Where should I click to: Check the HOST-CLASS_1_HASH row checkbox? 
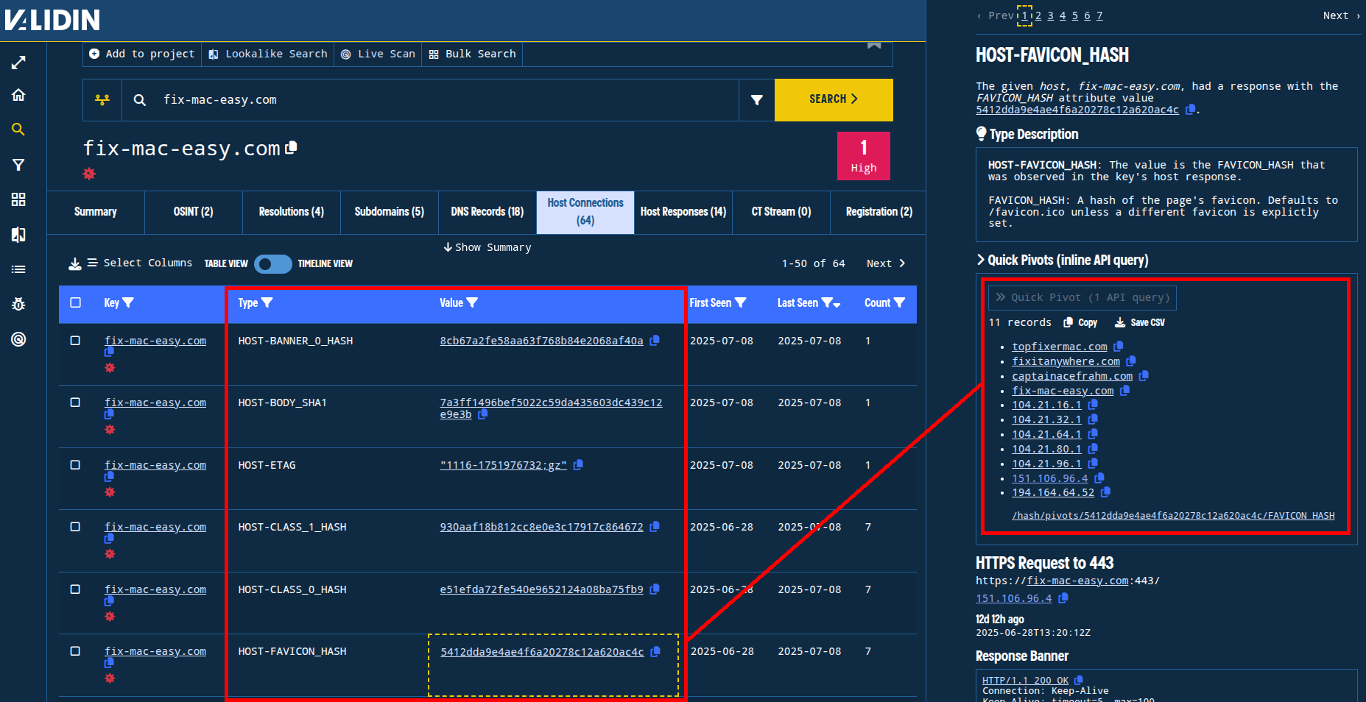click(75, 527)
